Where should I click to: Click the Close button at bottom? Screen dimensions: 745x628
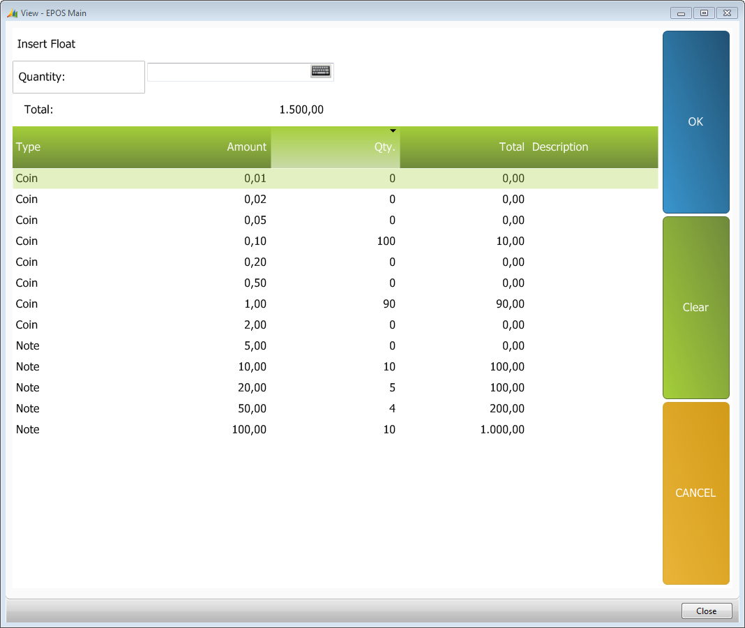click(x=706, y=611)
